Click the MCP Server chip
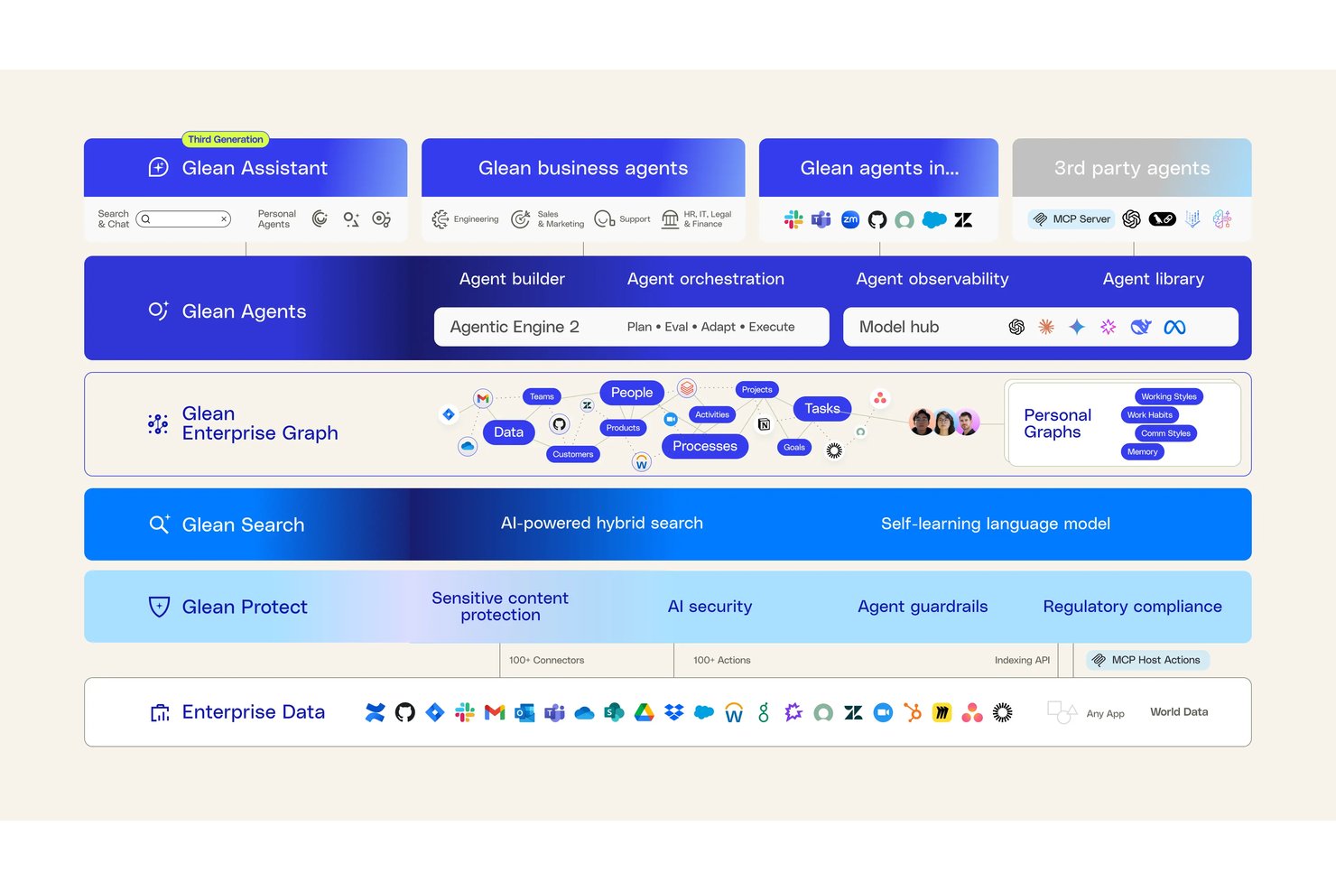Viewport: 1336px width, 891px height. (x=1072, y=219)
